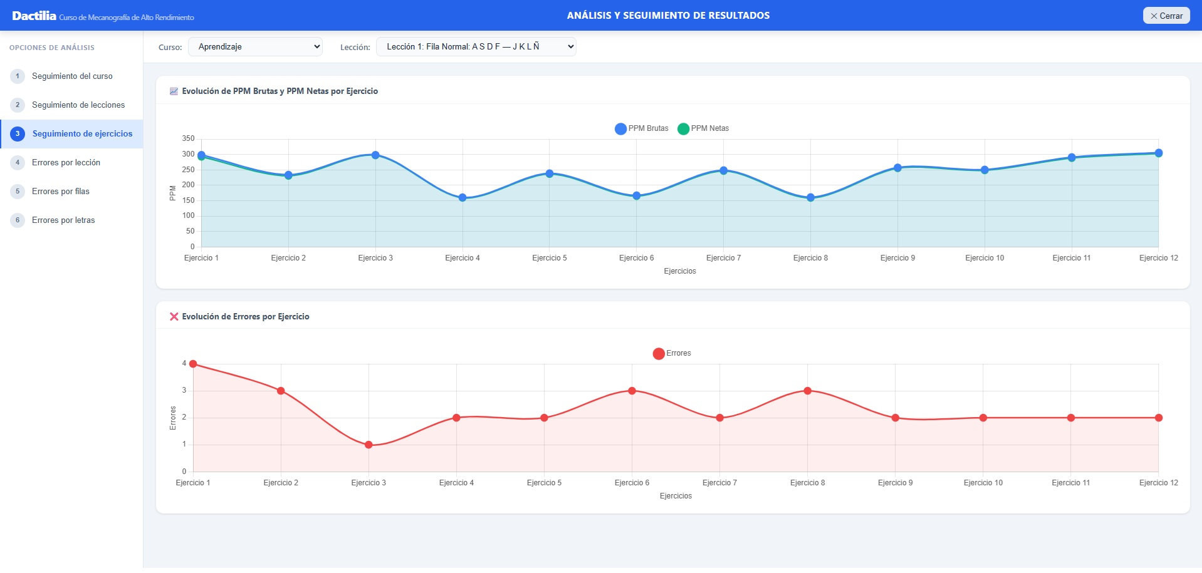Open Seguimiento de lecciones option

[x=71, y=105]
